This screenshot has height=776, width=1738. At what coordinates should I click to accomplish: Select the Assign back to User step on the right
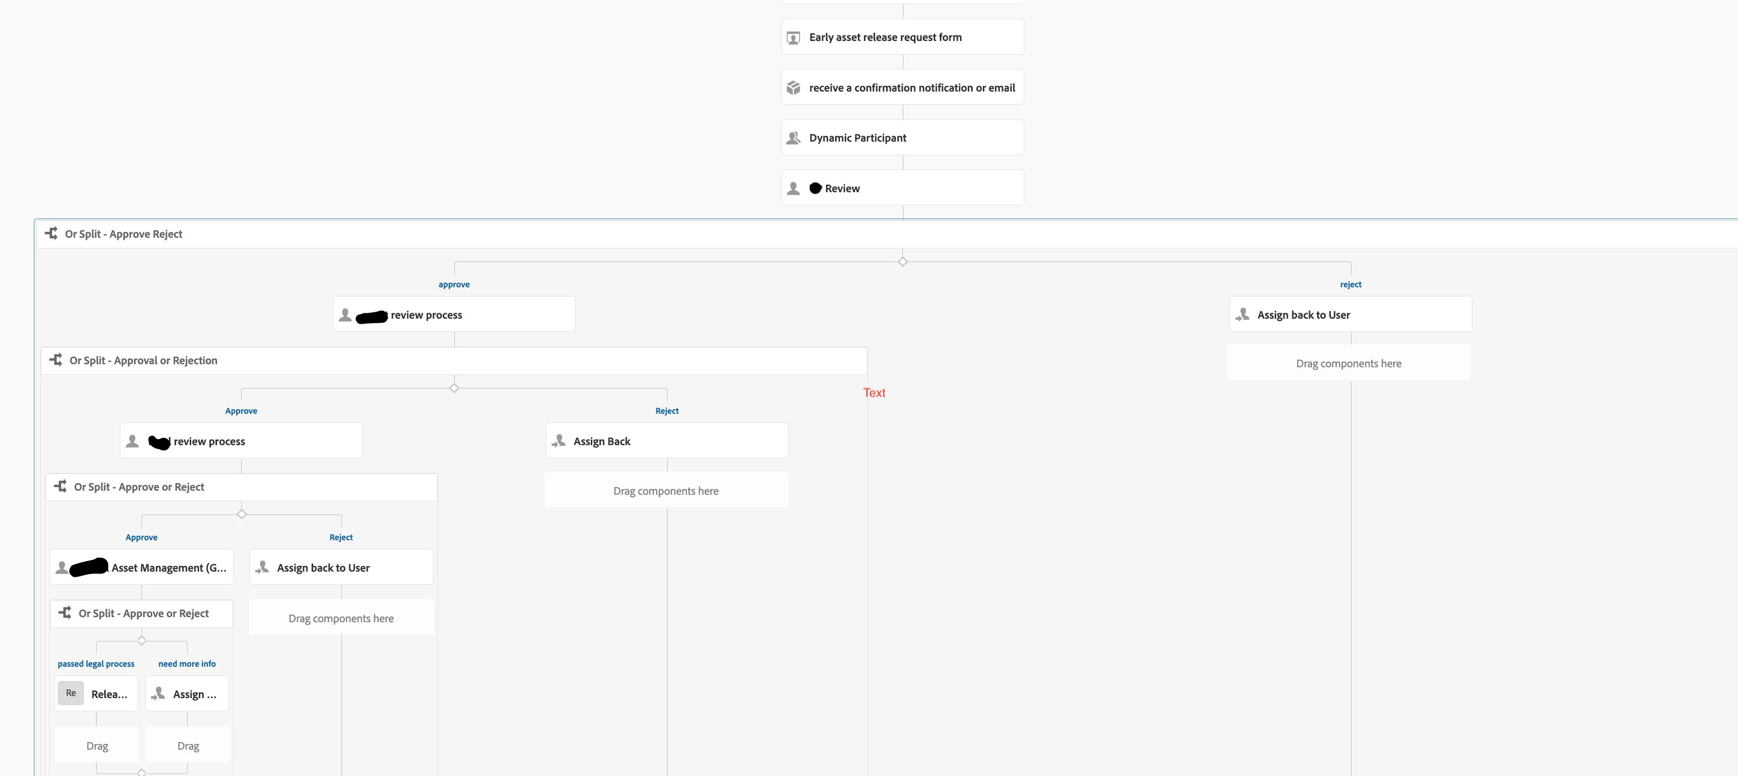click(1350, 315)
